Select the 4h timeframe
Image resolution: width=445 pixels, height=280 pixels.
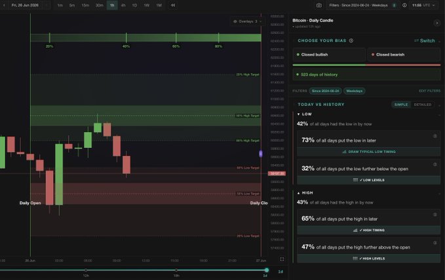click(123, 5)
